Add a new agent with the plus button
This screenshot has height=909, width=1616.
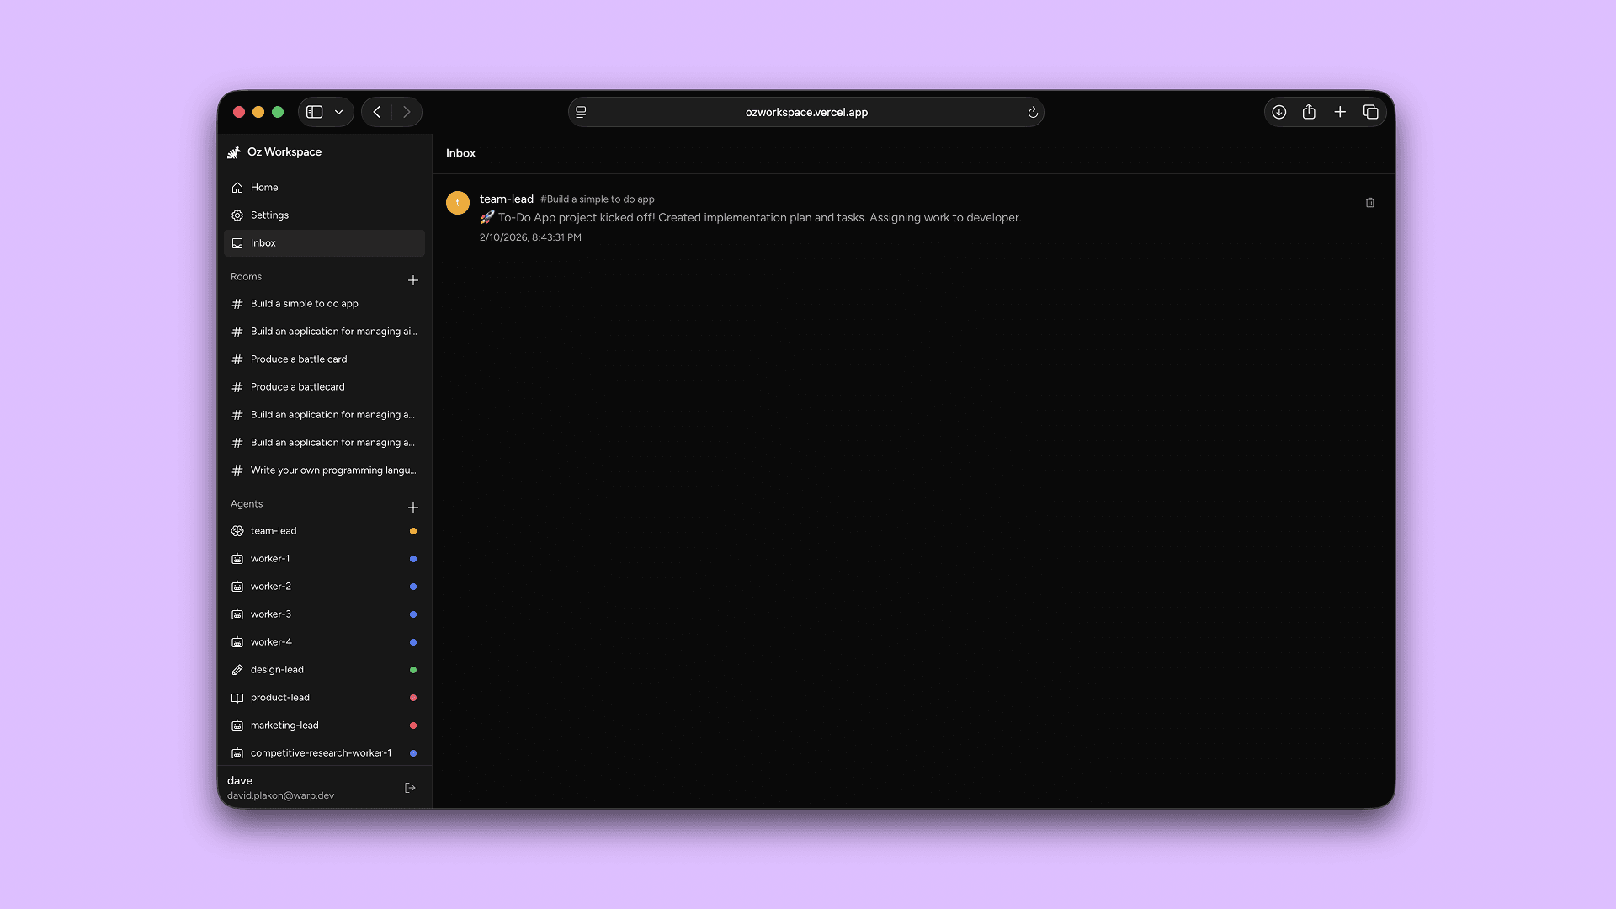(x=413, y=508)
